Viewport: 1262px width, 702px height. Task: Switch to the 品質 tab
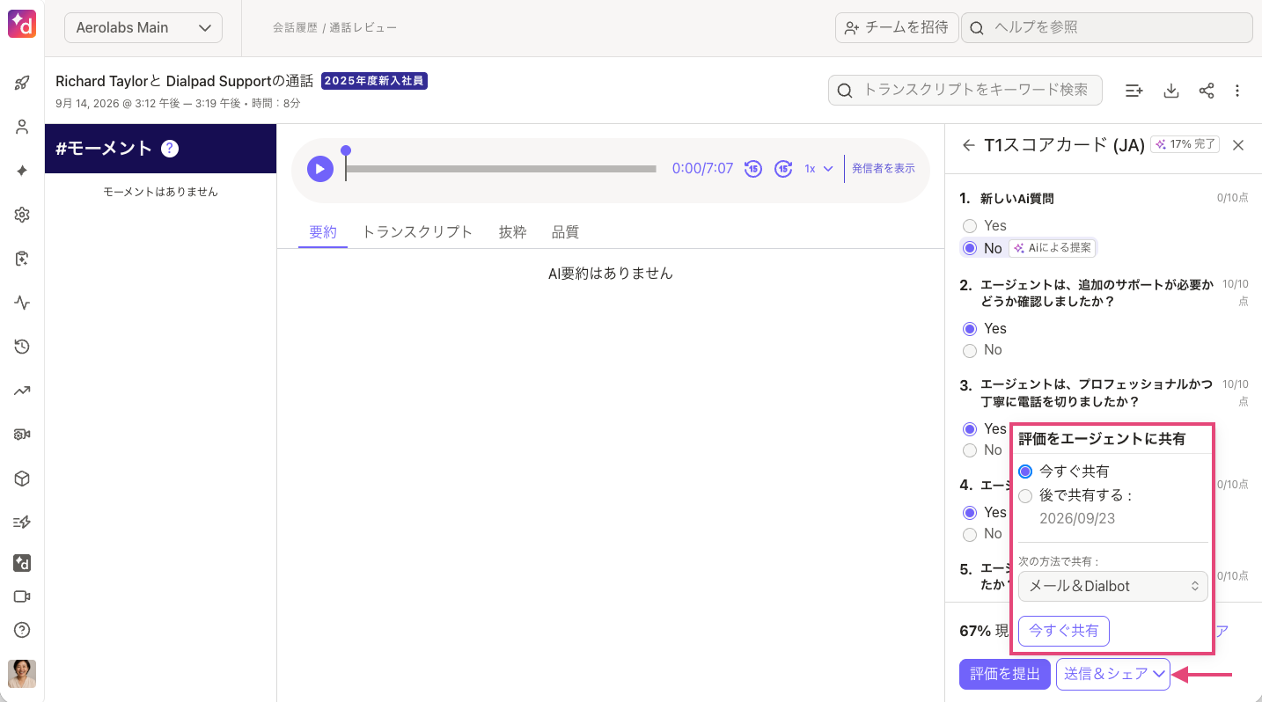pyautogui.click(x=565, y=232)
